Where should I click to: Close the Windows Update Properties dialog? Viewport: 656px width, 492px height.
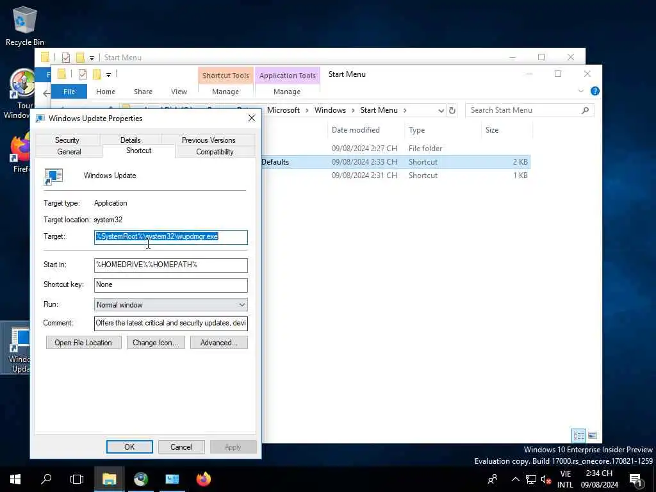(251, 119)
